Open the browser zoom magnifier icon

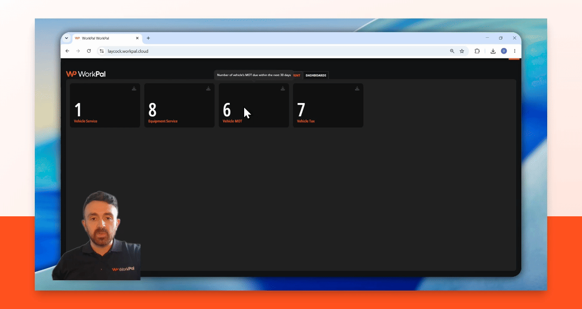(452, 51)
